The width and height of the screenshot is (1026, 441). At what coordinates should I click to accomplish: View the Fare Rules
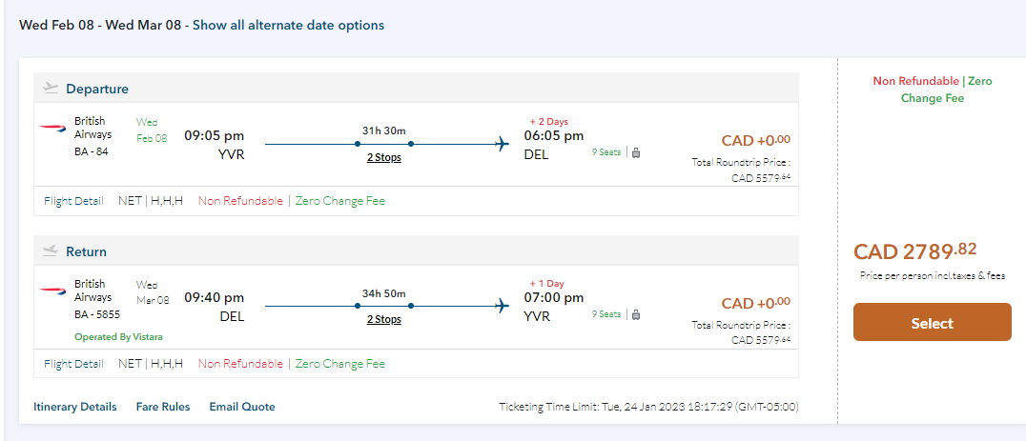click(163, 407)
